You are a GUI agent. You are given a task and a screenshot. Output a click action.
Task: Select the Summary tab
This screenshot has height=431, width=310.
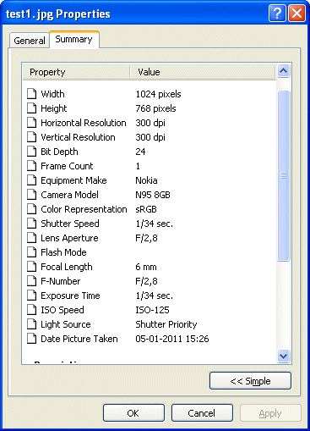(x=74, y=39)
